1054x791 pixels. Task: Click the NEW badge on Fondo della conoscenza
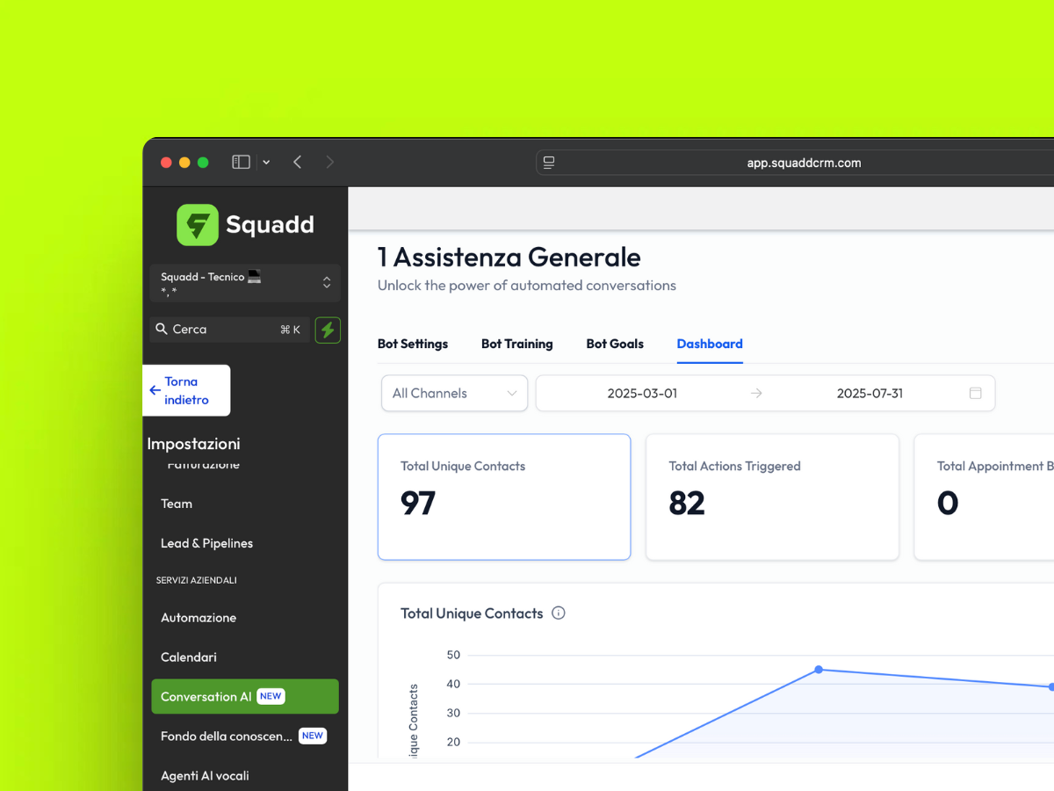coord(313,736)
